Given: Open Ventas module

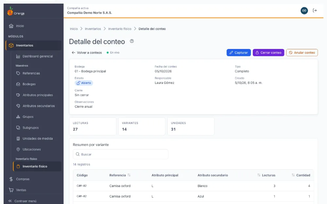Looking at the screenshot, I should click(33, 190).
